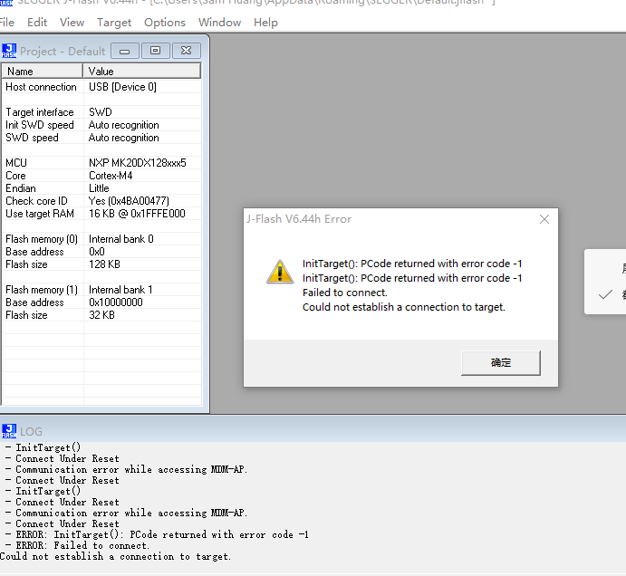Open the Target menu

[114, 23]
